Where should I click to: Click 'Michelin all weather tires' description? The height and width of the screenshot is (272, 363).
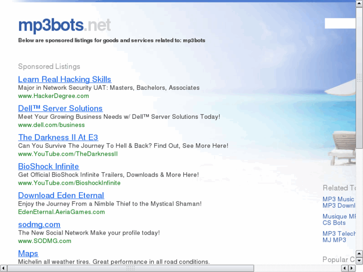pos(114,262)
